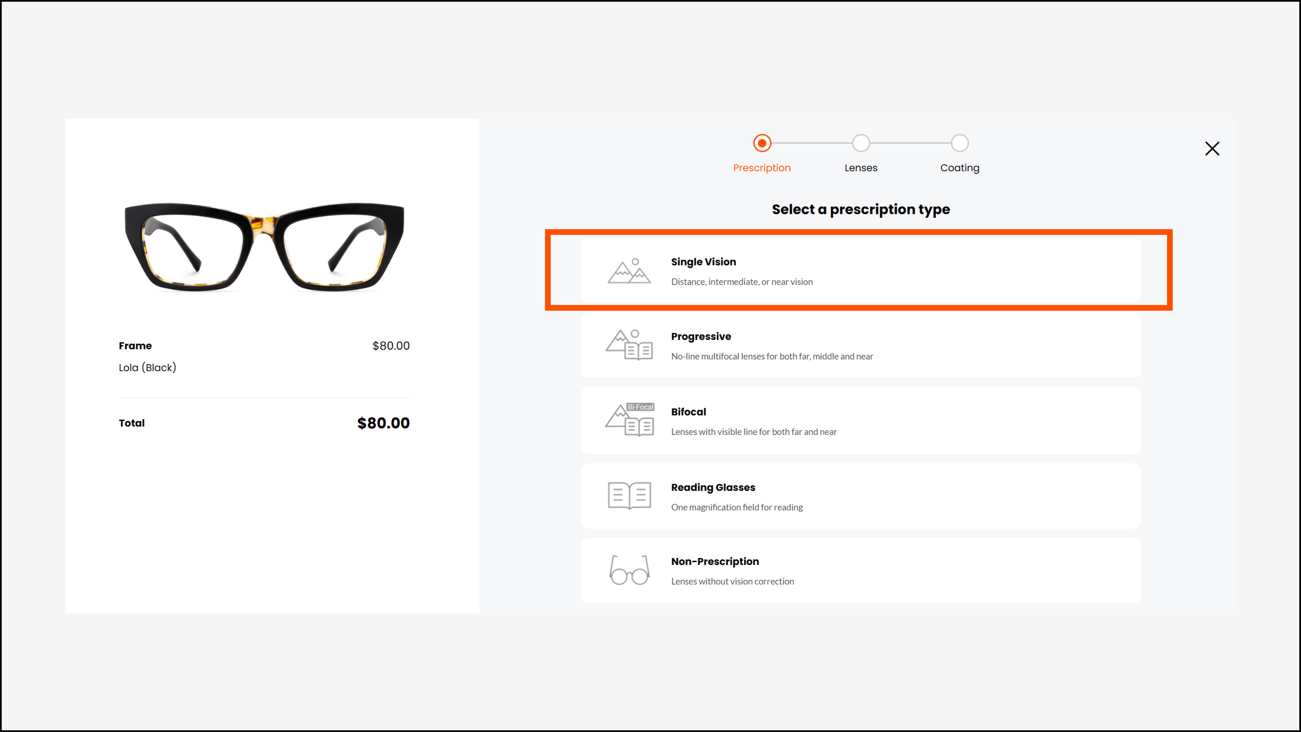The width and height of the screenshot is (1301, 732).
Task: Select the Prescription step radio circle
Action: (x=762, y=143)
